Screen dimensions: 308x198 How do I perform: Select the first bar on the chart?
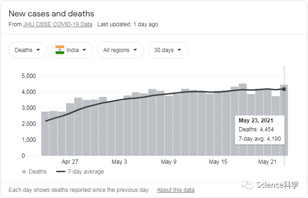point(45,134)
